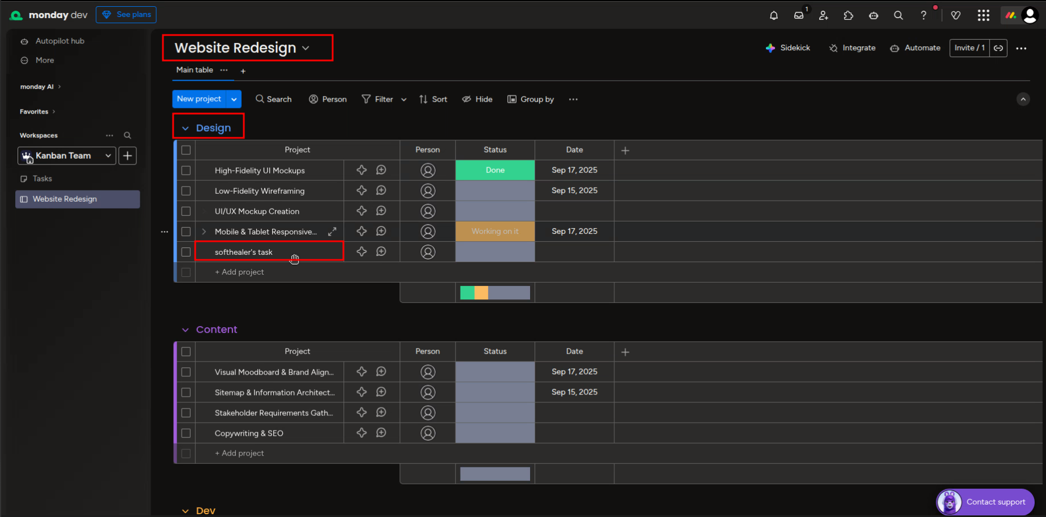
Task: Click Integrate button
Action: pos(853,48)
